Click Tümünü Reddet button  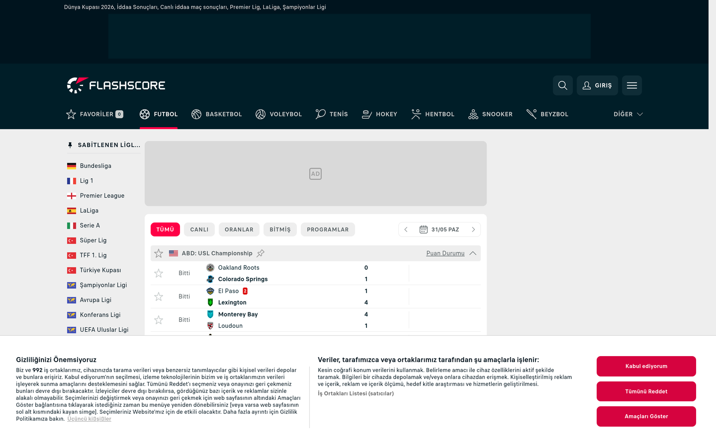click(x=646, y=391)
